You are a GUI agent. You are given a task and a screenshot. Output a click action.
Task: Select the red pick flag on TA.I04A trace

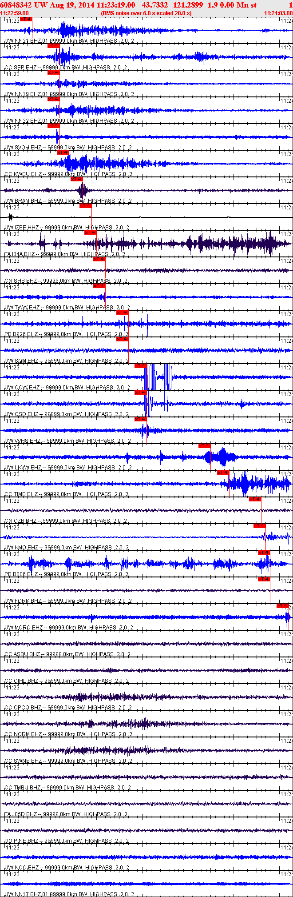pyautogui.click(x=90, y=232)
